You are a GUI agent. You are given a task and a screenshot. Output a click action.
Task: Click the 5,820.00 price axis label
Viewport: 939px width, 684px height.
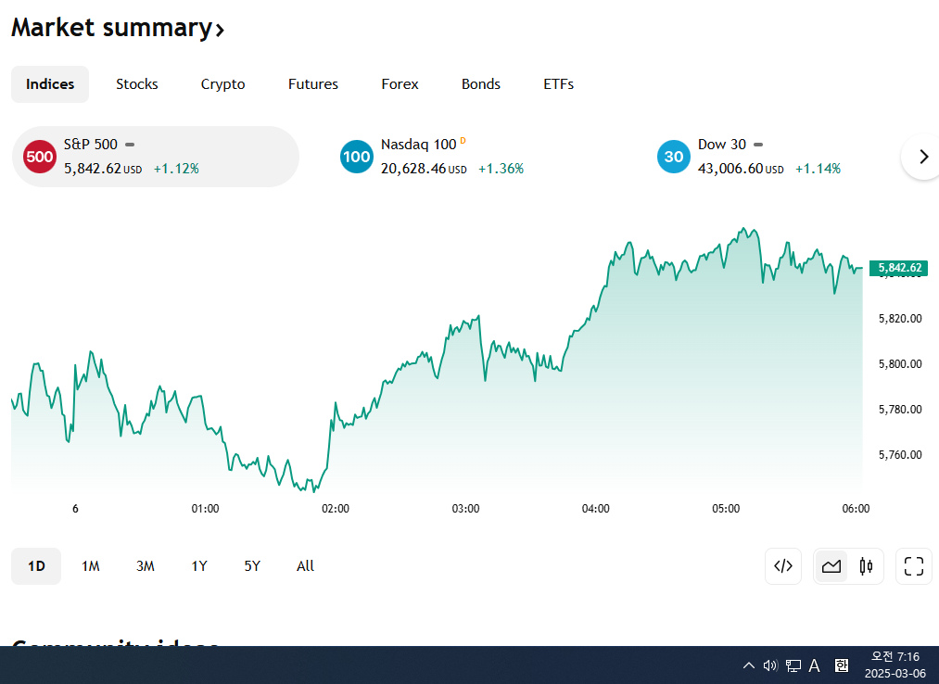(900, 319)
